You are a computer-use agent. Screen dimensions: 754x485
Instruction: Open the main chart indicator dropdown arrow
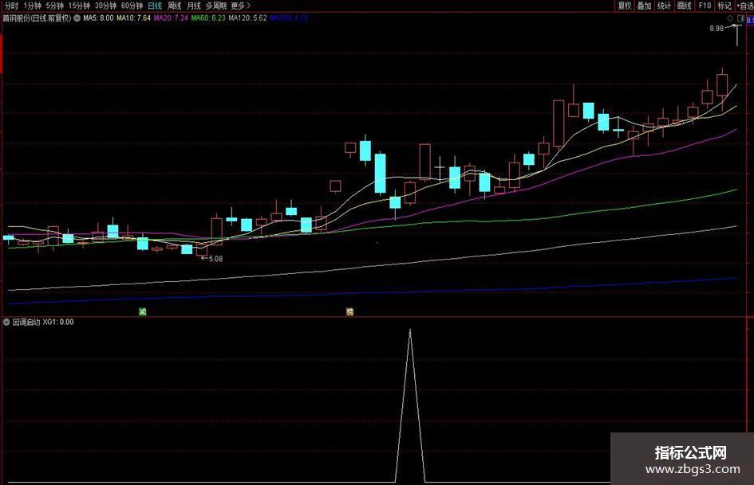(x=77, y=18)
